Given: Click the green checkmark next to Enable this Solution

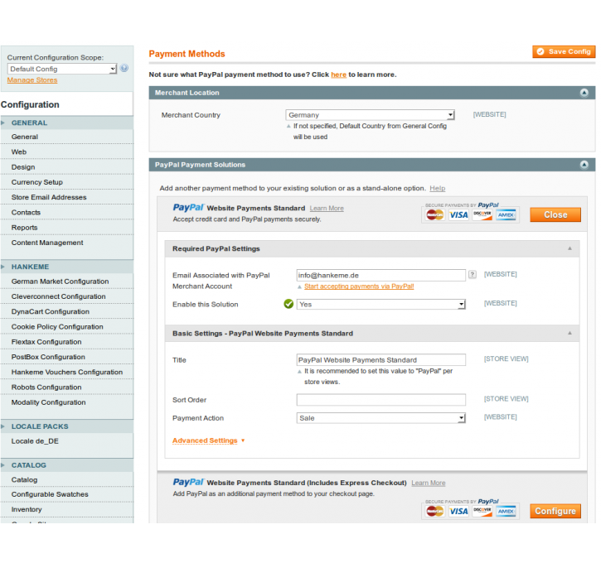Looking at the screenshot, I should click(288, 304).
